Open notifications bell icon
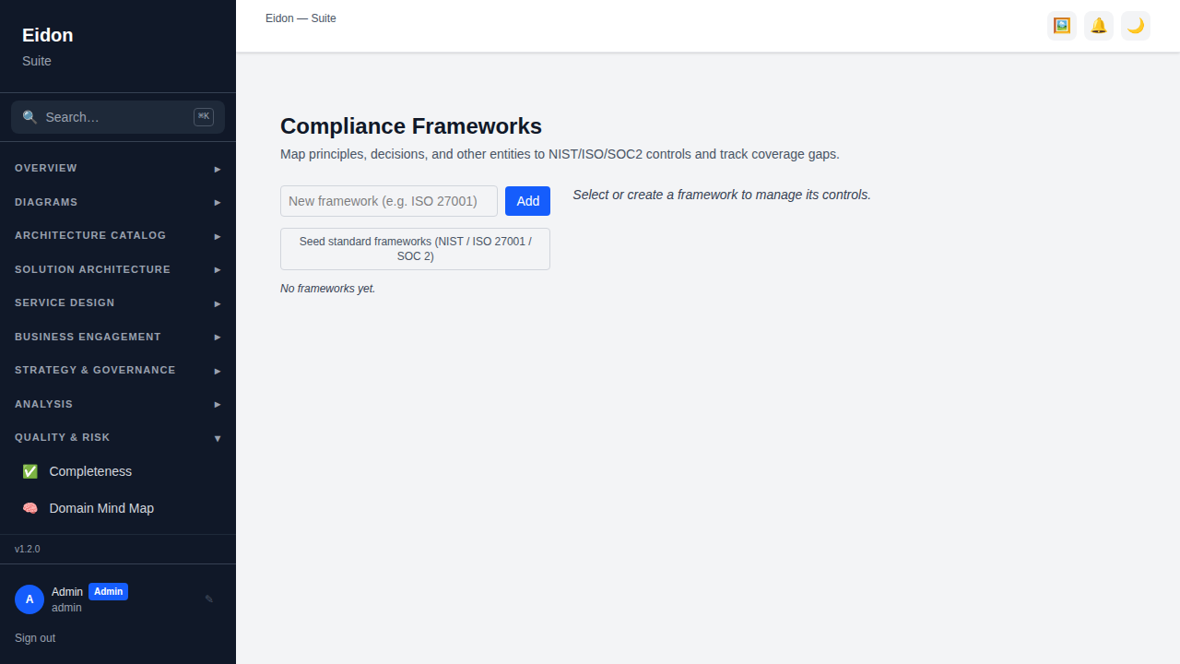 [x=1099, y=26]
